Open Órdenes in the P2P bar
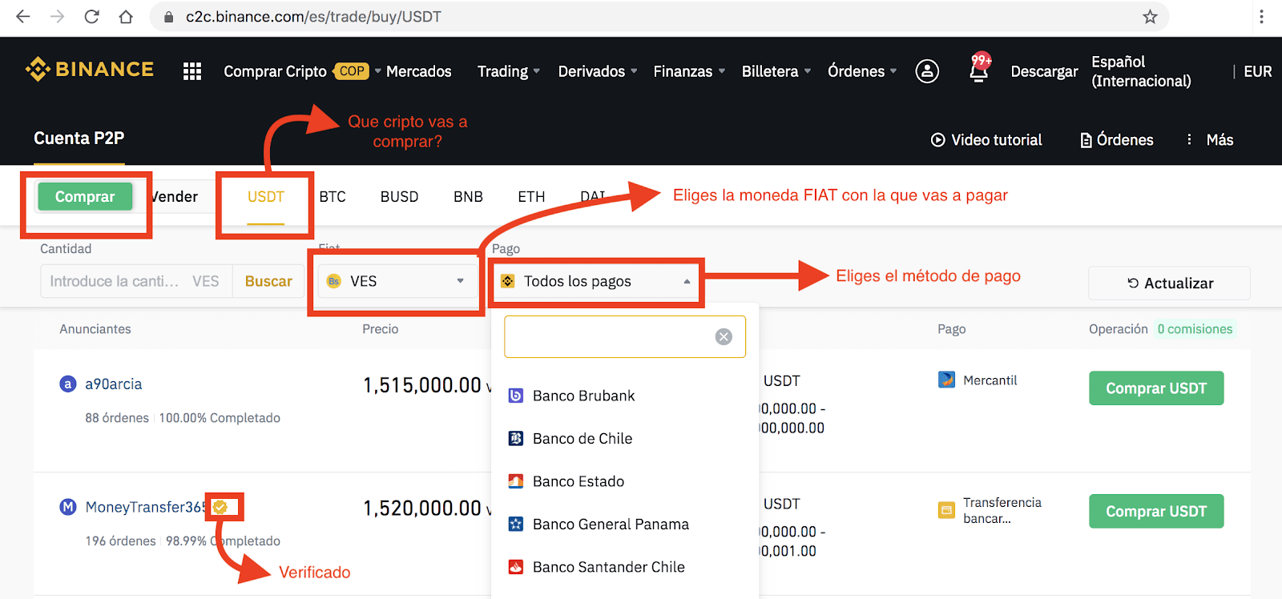 click(x=1117, y=140)
